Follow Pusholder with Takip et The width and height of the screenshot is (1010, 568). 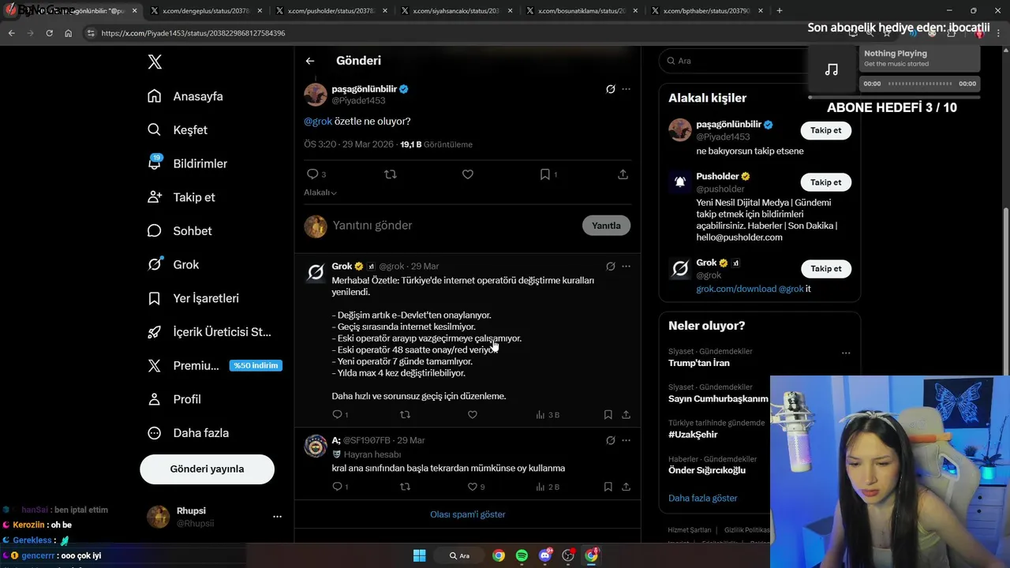pos(825,182)
